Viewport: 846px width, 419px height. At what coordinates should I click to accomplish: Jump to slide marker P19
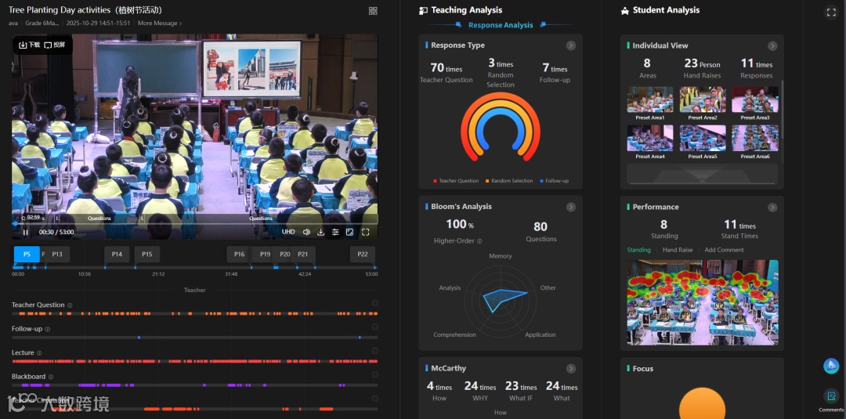[265, 255]
